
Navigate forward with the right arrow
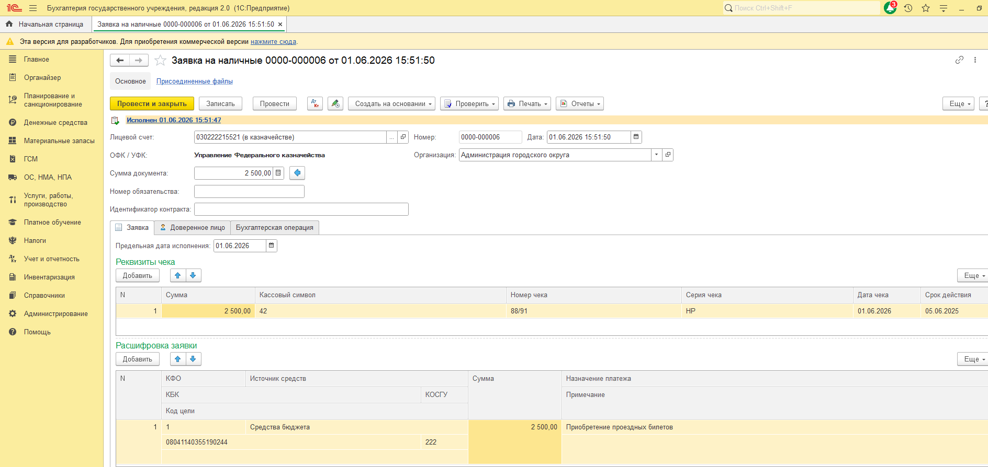[139, 61]
